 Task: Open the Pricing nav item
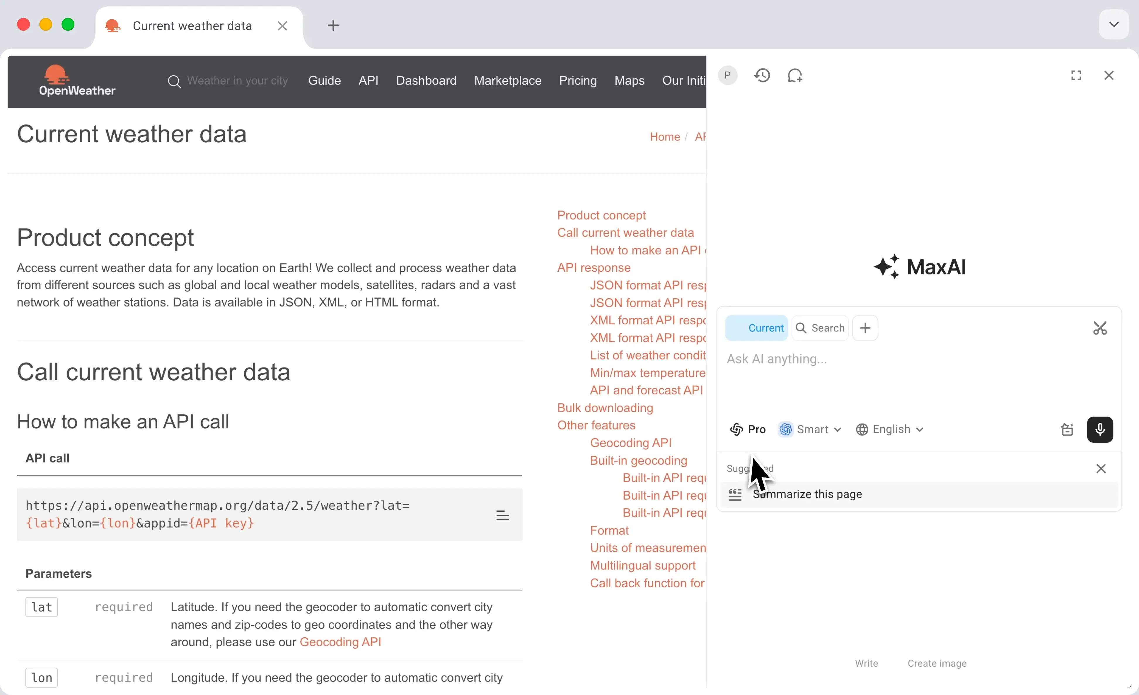pos(578,81)
